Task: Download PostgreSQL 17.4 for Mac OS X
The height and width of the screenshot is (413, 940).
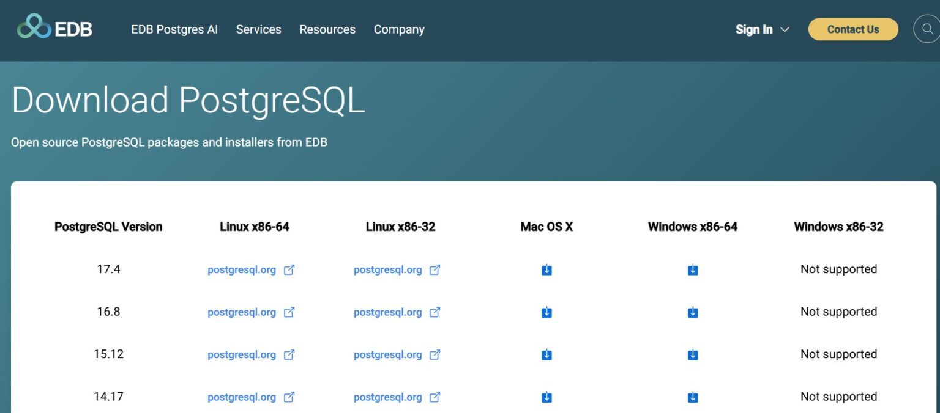Action: click(x=546, y=270)
